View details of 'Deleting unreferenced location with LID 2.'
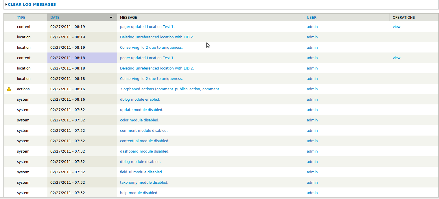The width and height of the screenshot is (439, 199). (157, 37)
